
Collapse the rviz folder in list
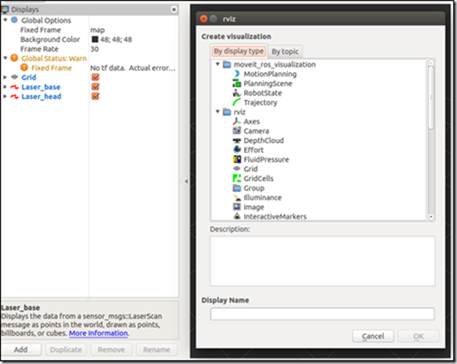(218, 111)
